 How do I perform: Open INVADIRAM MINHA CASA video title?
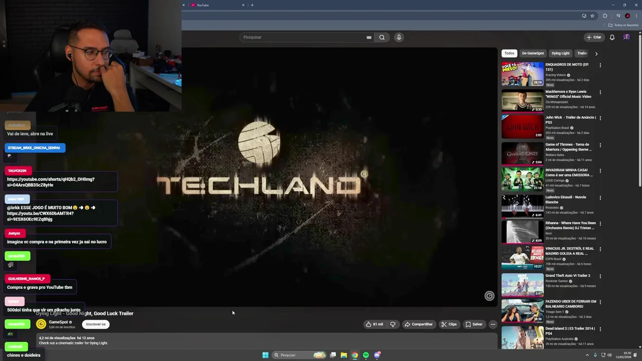[x=569, y=172]
